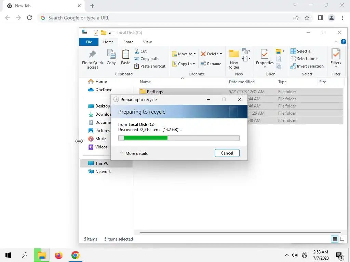
Task: Switch to the View ribbon tab
Action: pyautogui.click(x=147, y=42)
